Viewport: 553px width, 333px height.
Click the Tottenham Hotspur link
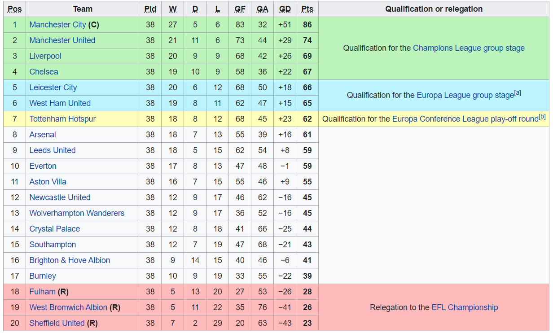(x=62, y=119)
